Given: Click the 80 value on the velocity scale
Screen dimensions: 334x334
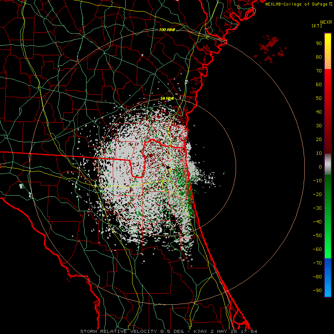Looking at the screenshot, I should (x=319, y=57).
